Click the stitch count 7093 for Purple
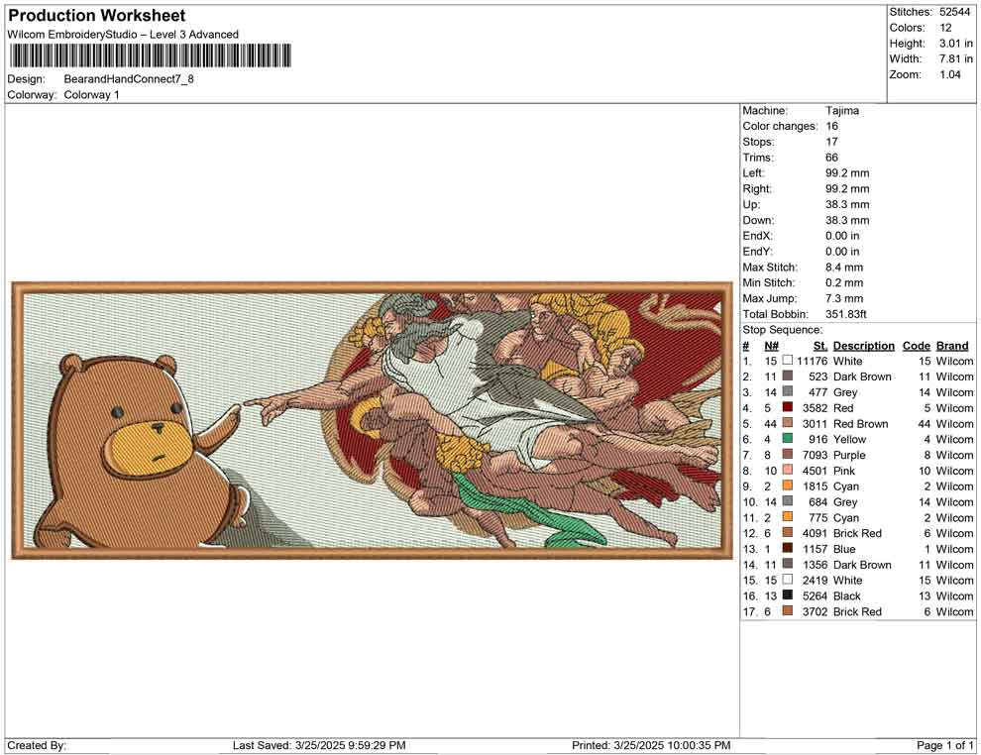The image size is (981, 755). tap(816, 455)
